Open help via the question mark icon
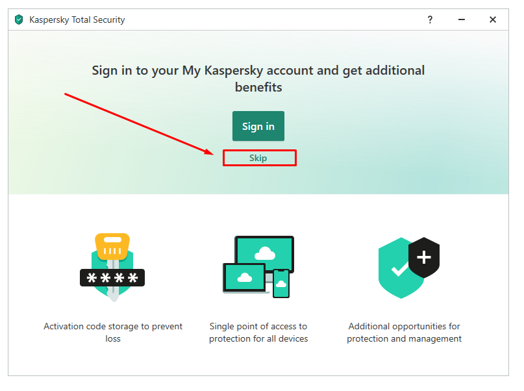Screen dimensions: 524x391 tap(430, 19)
